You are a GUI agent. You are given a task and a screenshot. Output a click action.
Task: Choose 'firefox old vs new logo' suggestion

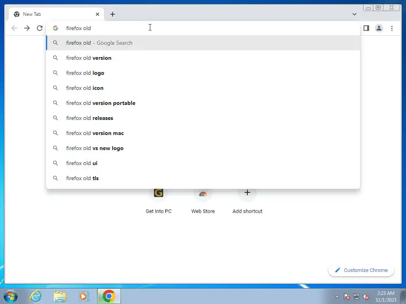[203, 148]
